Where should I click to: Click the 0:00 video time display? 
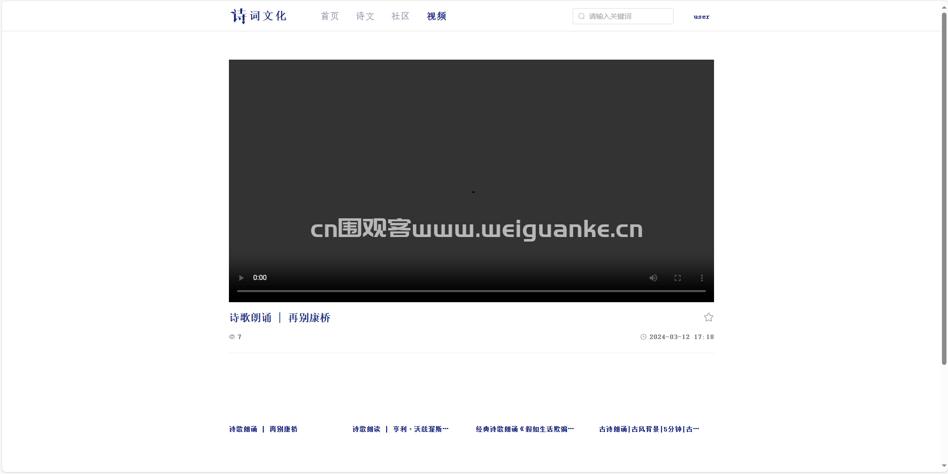point(260,277)
